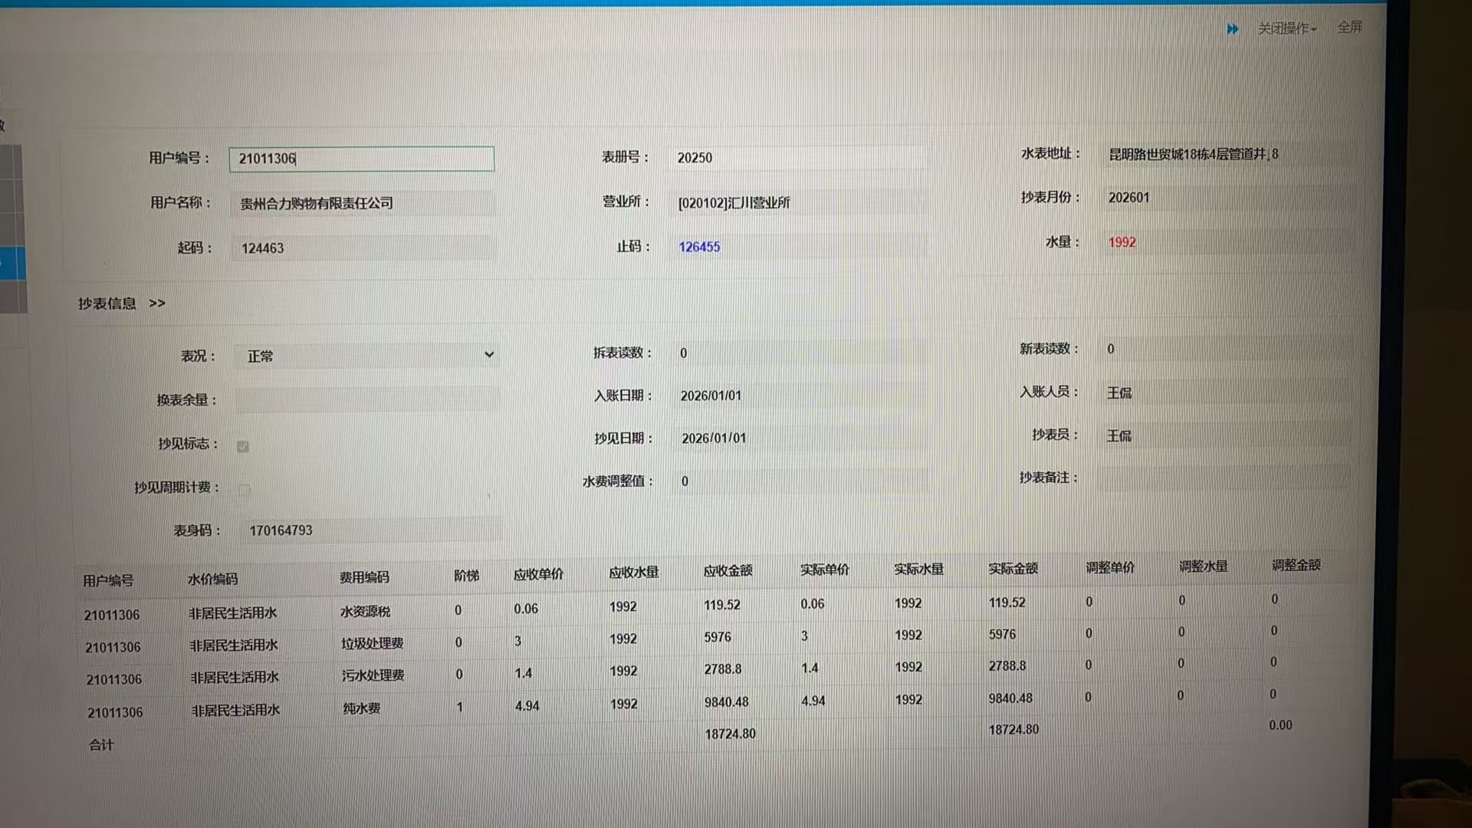Toggle the 抄见周期计费 checkbox
Screen dimensions: 1472x828
click(x=244, y=489)
